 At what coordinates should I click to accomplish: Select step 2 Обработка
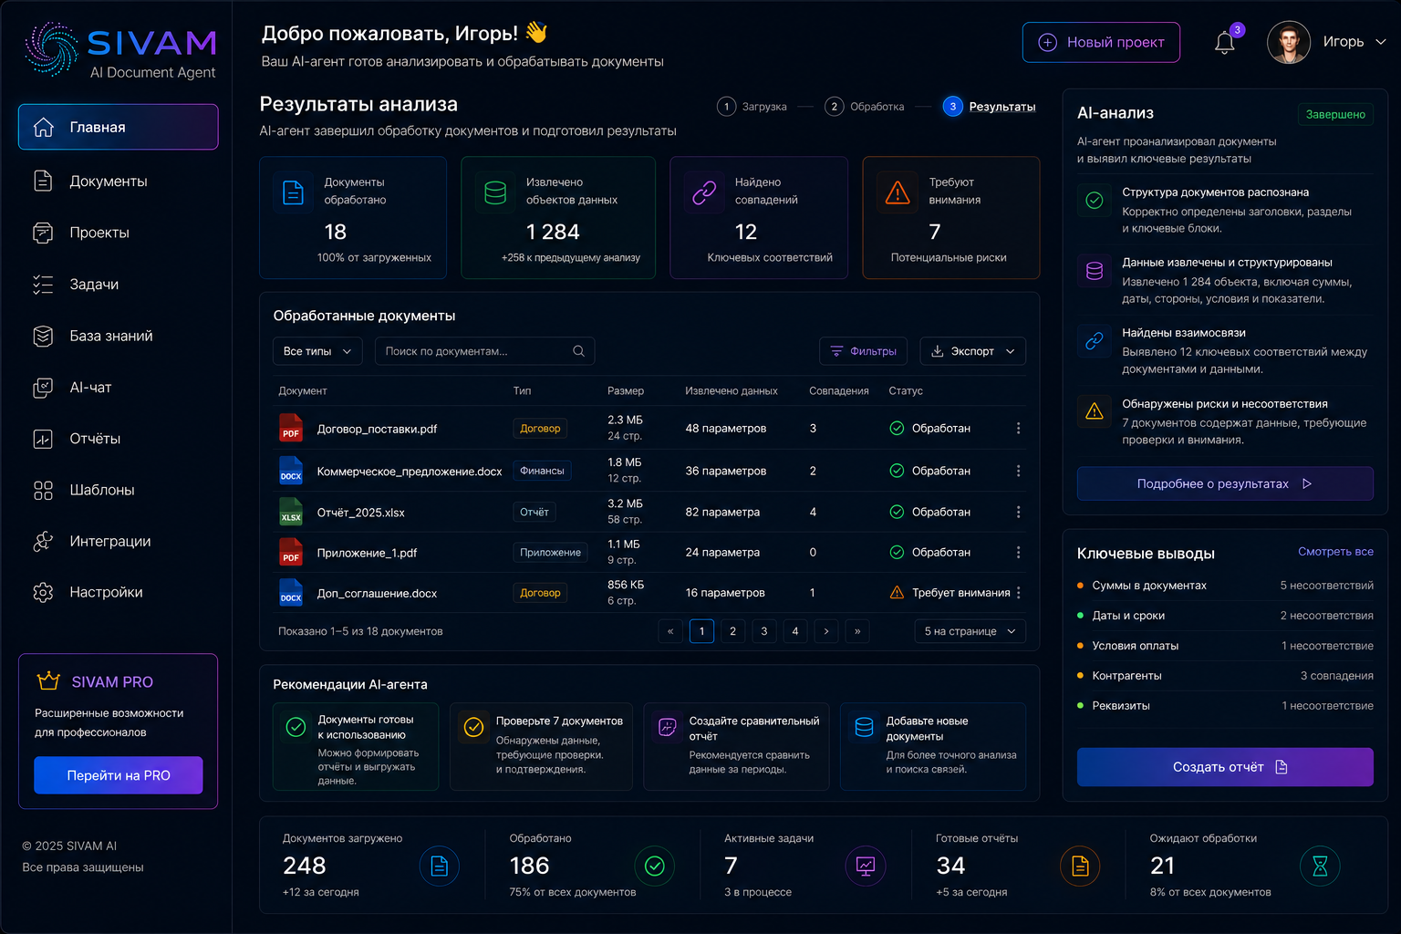(x=865, y=107)
